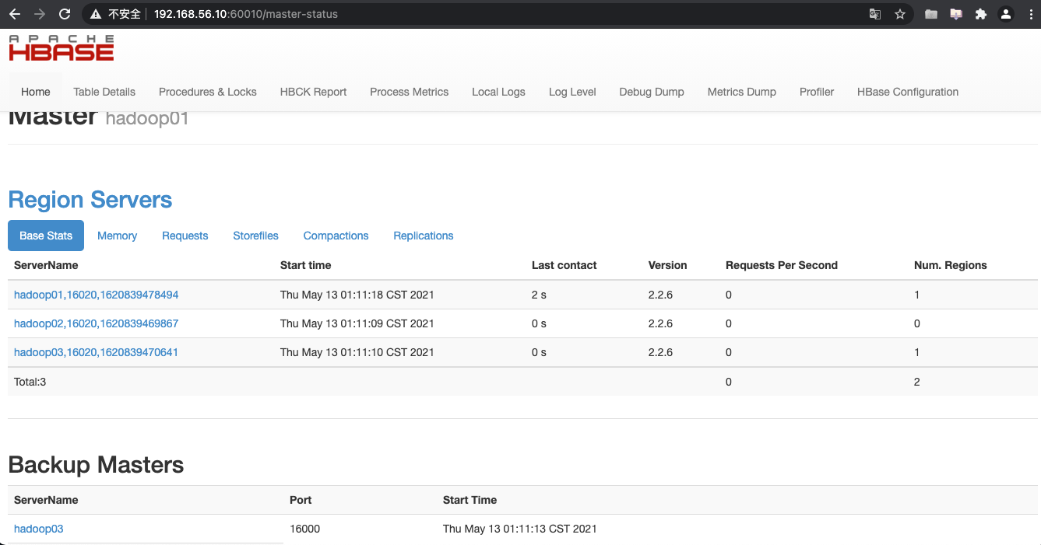Open the HBase Configuration page
Viewport: 1041px width, 545px height.
click(x=908, y=92)
